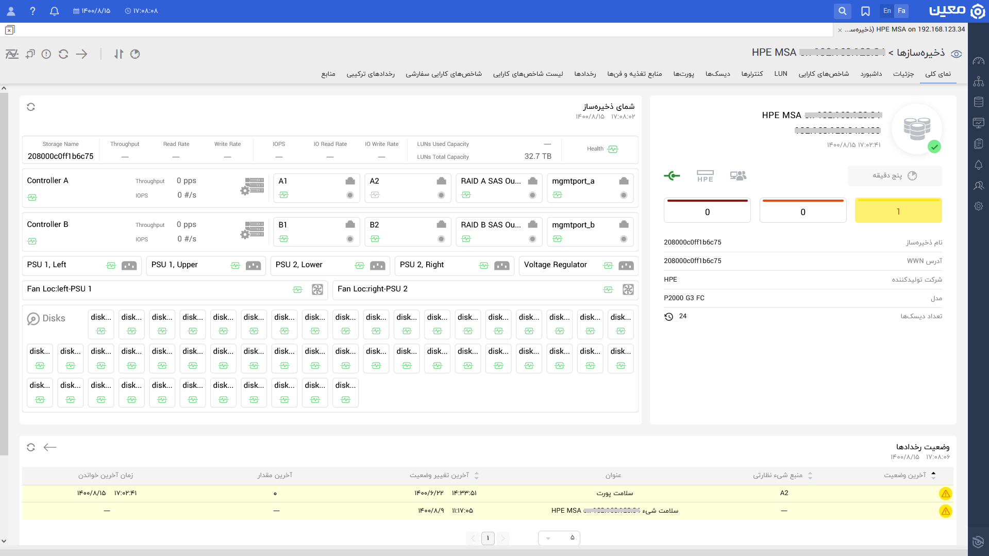Image resolution: width=989 pixels, height=556 pixels.
Task: Select port A2 card
Action: [x=408, y=188]
